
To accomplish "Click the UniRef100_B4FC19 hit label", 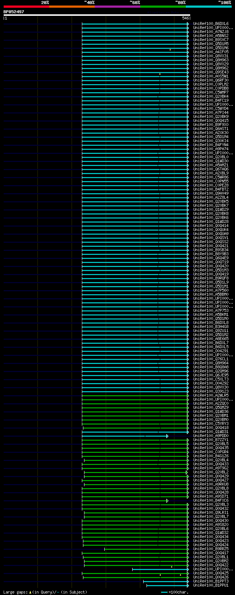I will (x=211, y=101).
